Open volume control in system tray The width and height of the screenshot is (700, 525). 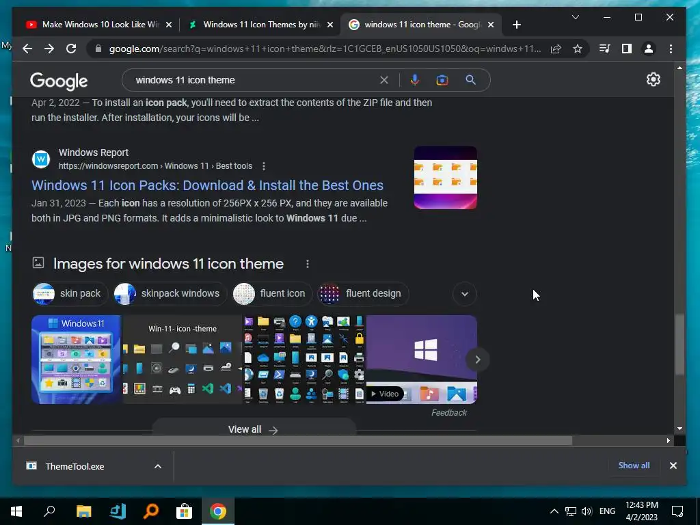tap(587, 511)
